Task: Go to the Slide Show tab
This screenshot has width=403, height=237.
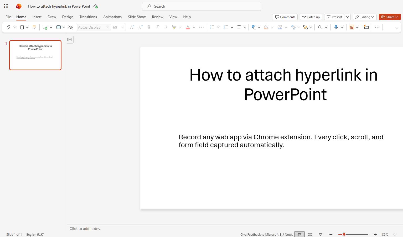Action: 137,17
